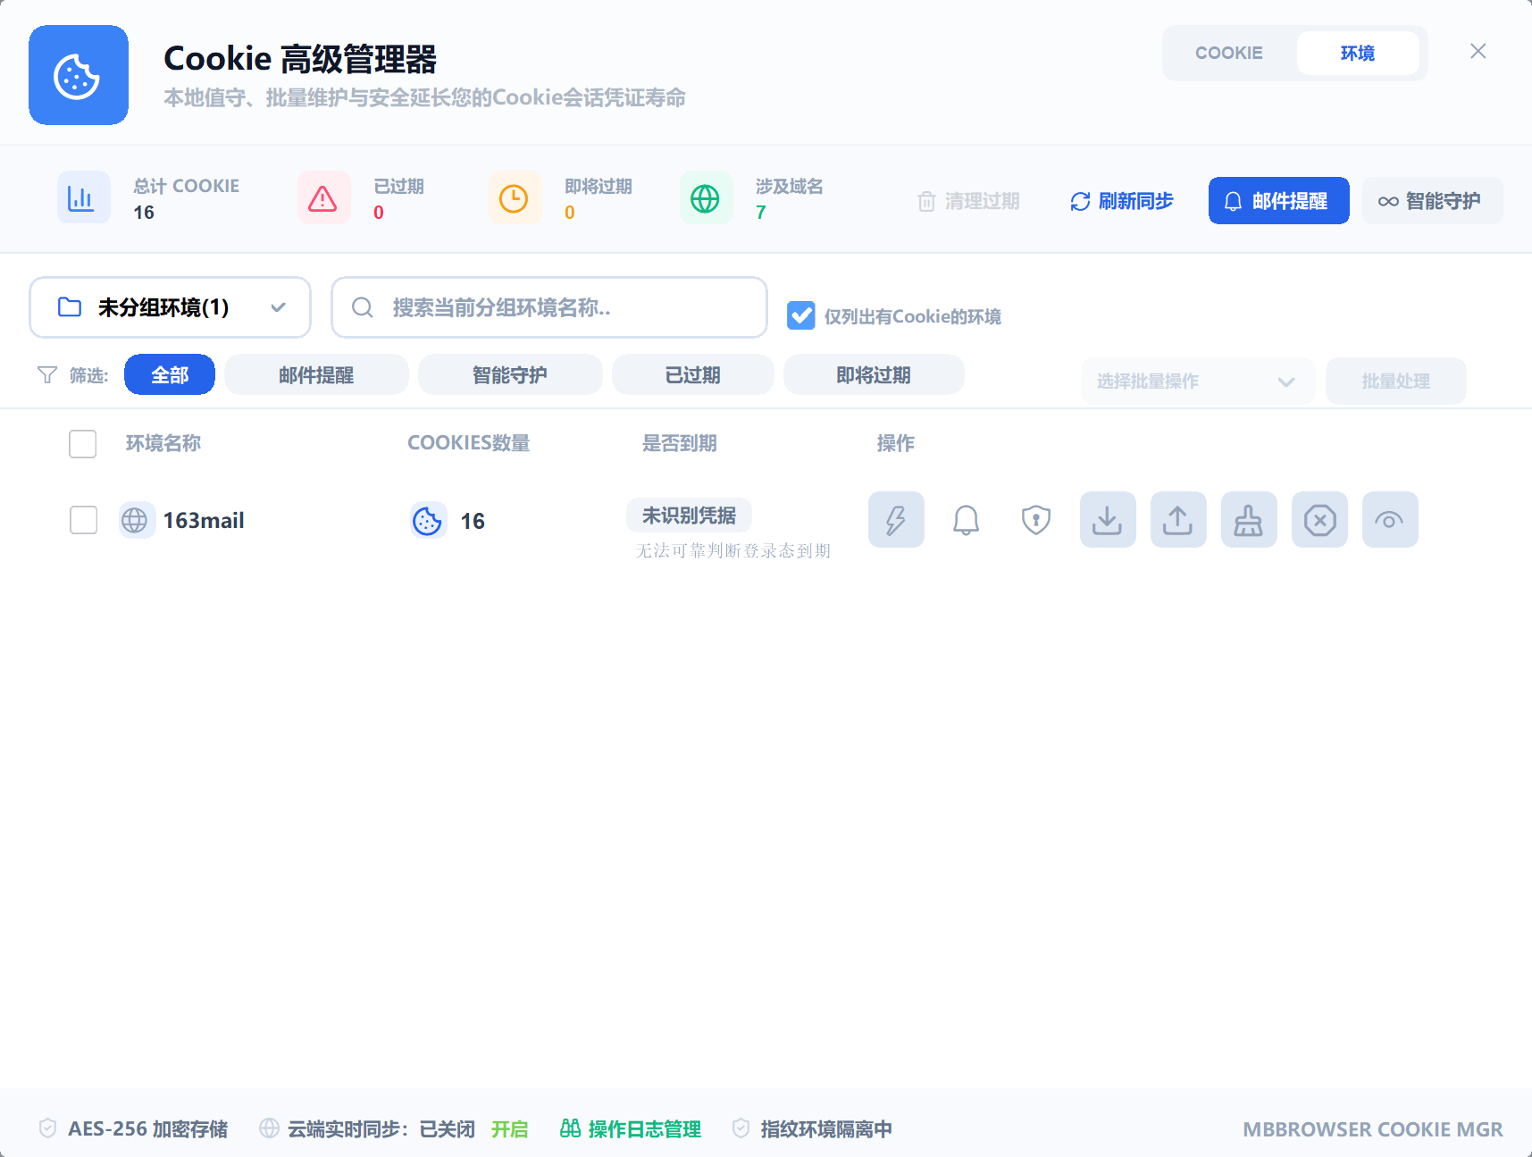1532x1157 pixels.
Task: Click the MBBROWSER COOKIE MGR footer text
Action: (1373, 1129)
